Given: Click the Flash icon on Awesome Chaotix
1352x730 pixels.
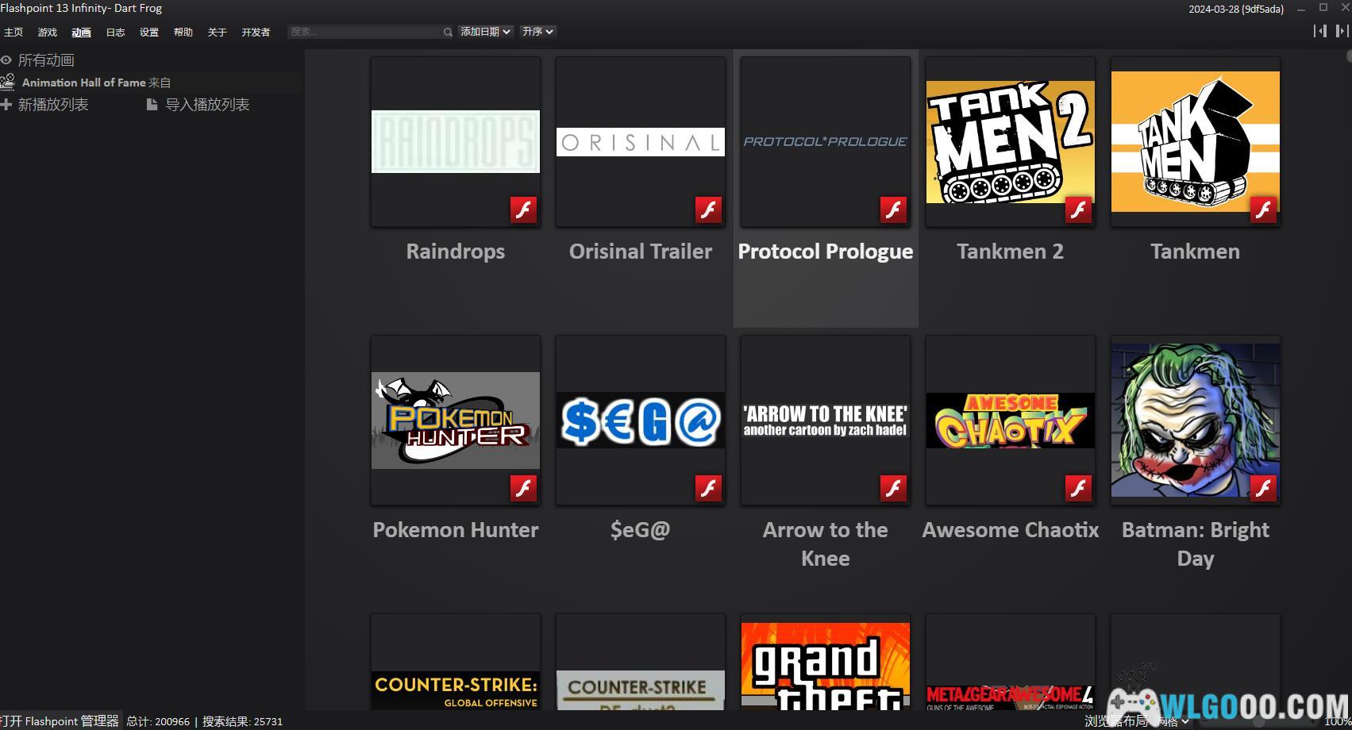Looking at the screenshot, I should pyautogui.click(x=1078, y=488).
